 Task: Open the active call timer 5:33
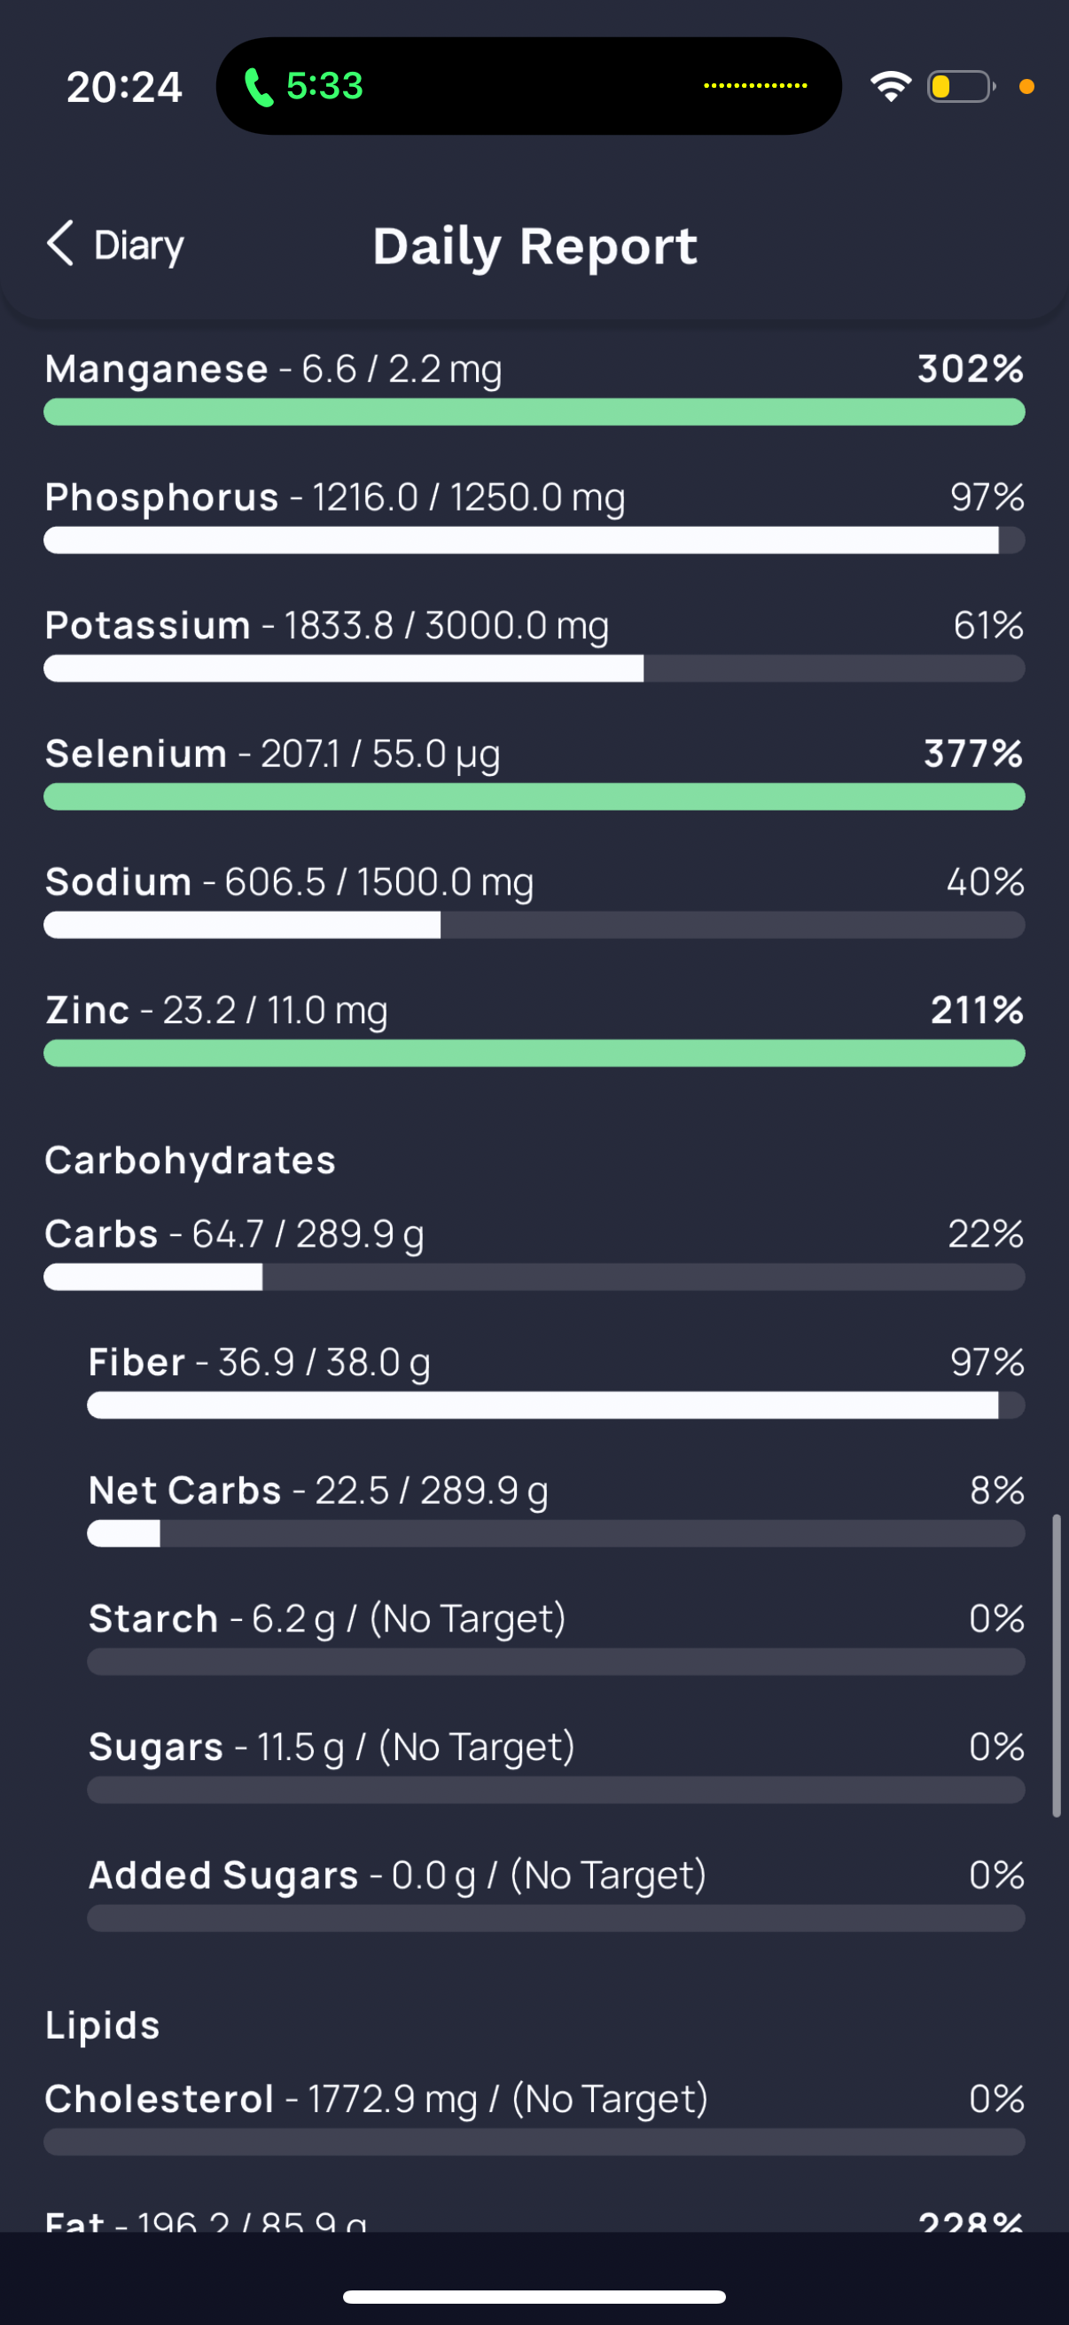[x=324, y=86]
